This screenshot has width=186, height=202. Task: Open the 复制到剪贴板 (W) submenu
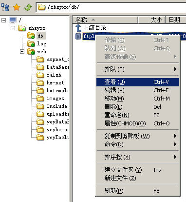coord(138,136)
